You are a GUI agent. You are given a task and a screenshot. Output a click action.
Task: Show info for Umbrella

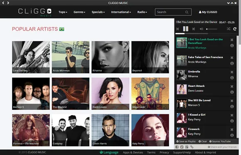tap(232, 78)
